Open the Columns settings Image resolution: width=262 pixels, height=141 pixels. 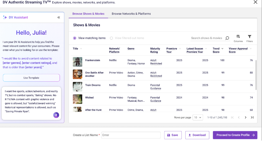238,38
